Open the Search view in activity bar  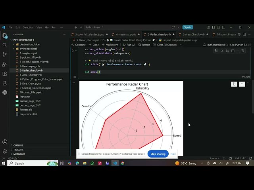(x=5, y=45)
